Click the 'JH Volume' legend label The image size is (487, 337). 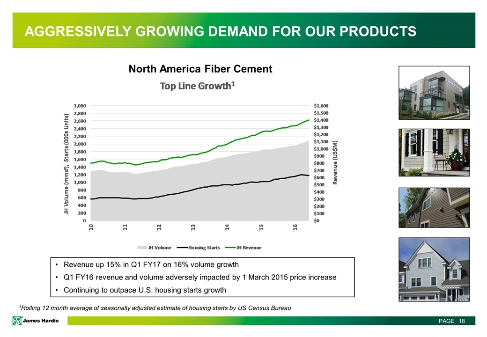coord(160,248)
